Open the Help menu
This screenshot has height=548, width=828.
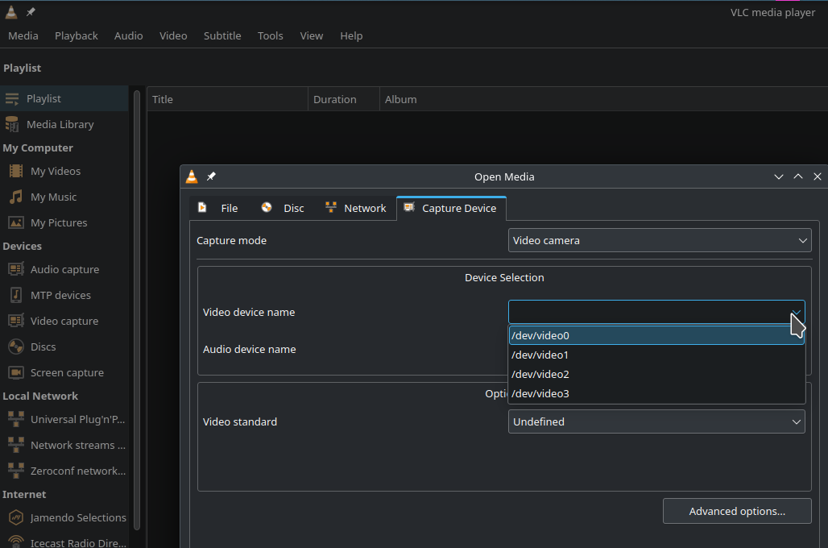coord(351,36)
